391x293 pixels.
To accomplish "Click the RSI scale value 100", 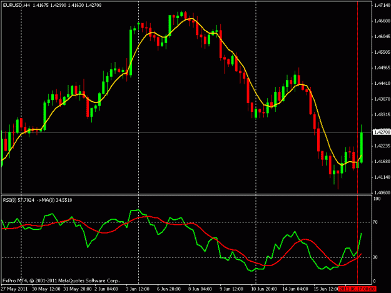I will point(377,199).
